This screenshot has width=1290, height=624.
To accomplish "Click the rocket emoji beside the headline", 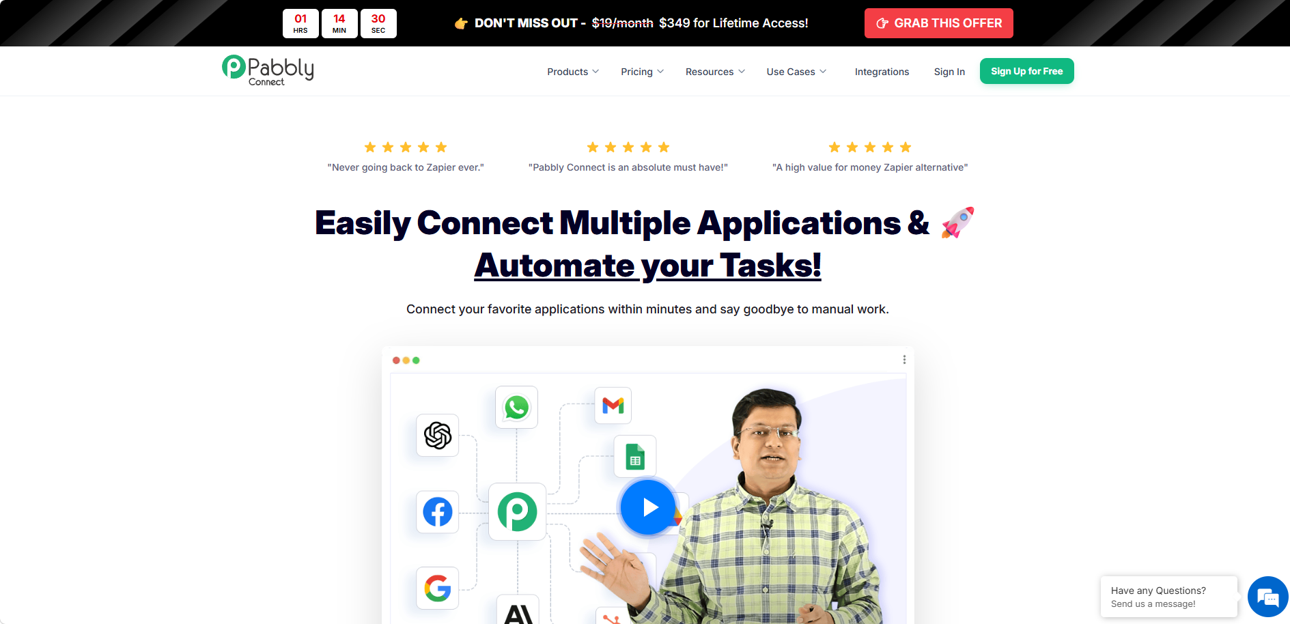I will click(957, 223).
